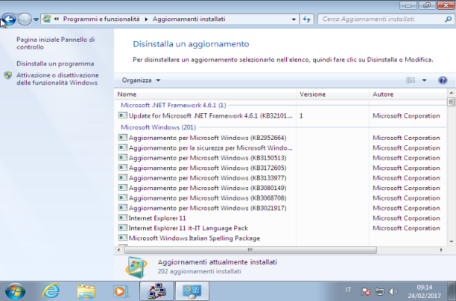The width and height of the screenshot is (456, 301).
Task: Go back with the navigation arrow
Action: click(x=9, y=19)
